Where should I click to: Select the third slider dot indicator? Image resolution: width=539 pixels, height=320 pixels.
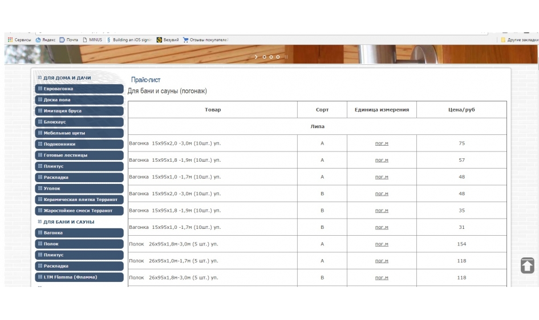coord(278,57)
